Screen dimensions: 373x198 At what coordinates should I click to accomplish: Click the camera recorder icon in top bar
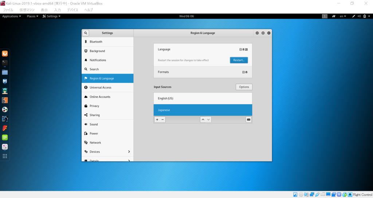[x=334, y=16]
